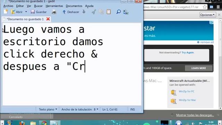The width and height of the screenshot is (222, 125).
Task: Switch to Chrome in the taskbar
Action: click(x=44, y=123)
